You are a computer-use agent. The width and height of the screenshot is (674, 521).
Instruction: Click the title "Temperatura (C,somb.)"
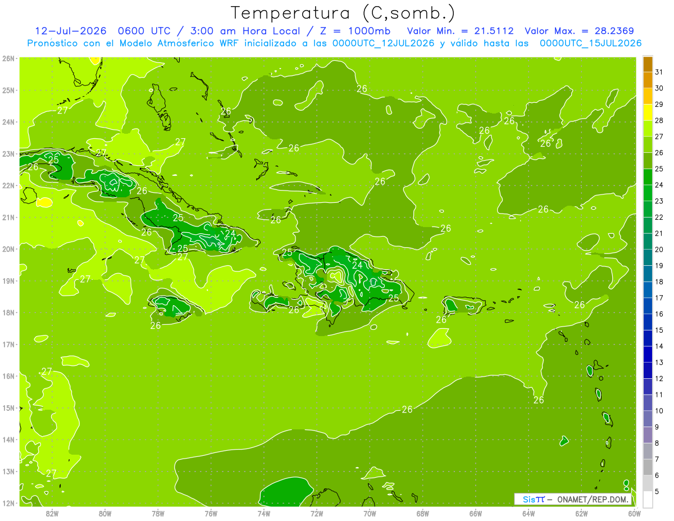click(x=343, y=13)
